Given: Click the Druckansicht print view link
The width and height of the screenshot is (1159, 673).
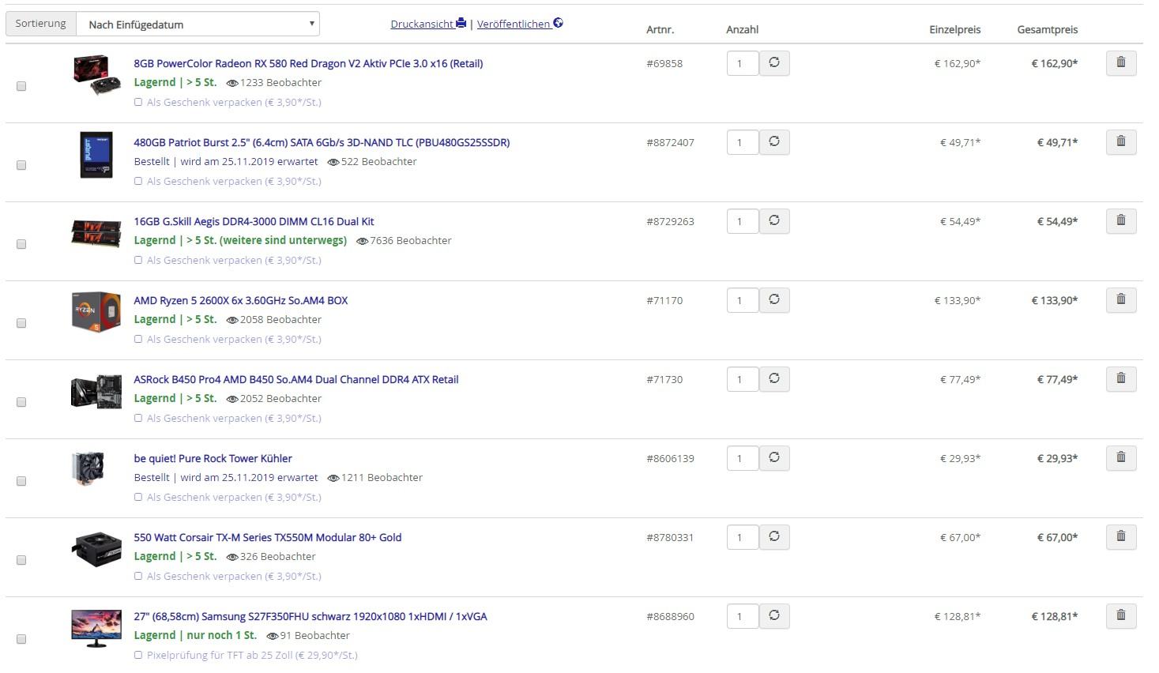Looking at the screenshot, I should pyautogui.click(x=427, y=24).
